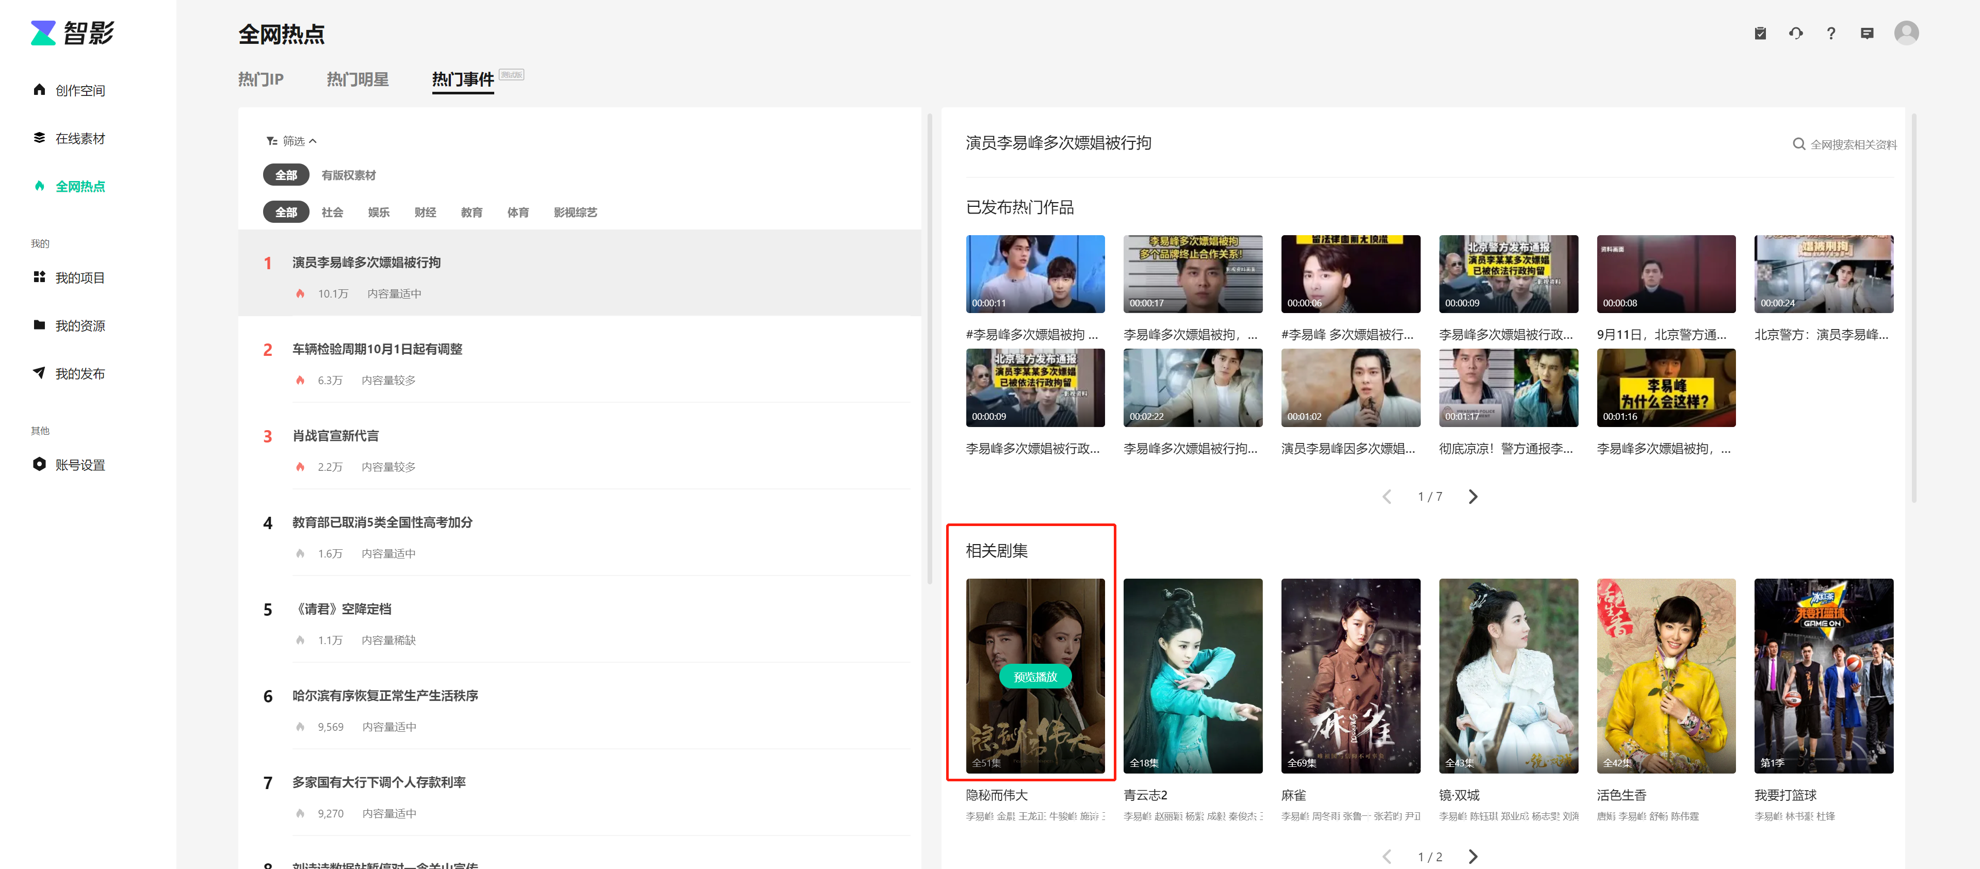
Task: Filter category by 体育
Action: 517,212
